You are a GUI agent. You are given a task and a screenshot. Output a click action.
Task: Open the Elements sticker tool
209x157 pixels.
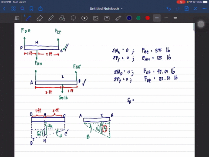click(x=84, y=18)
